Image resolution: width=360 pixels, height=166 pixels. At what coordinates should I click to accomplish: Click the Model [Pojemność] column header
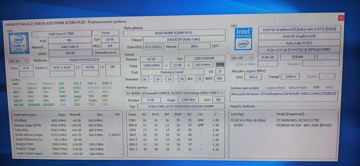click(290, 114)
